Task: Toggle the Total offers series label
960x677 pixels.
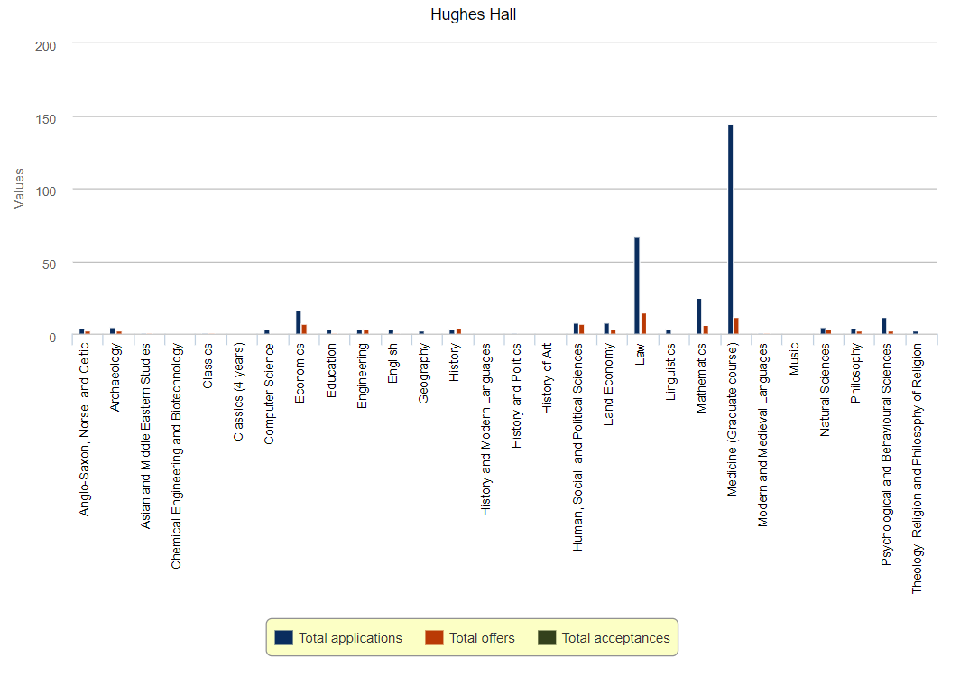Action: 482,638
